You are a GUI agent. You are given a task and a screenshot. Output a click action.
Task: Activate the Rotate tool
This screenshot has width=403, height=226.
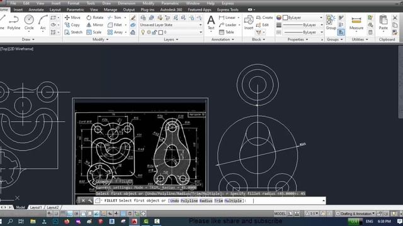[x=95, y=18]
